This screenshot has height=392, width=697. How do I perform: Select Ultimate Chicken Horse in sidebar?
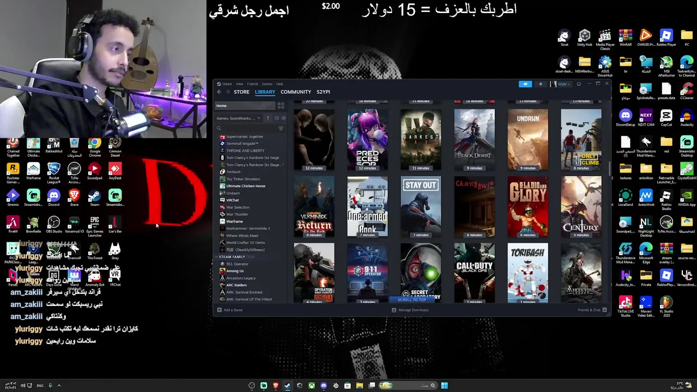[246, 186]
